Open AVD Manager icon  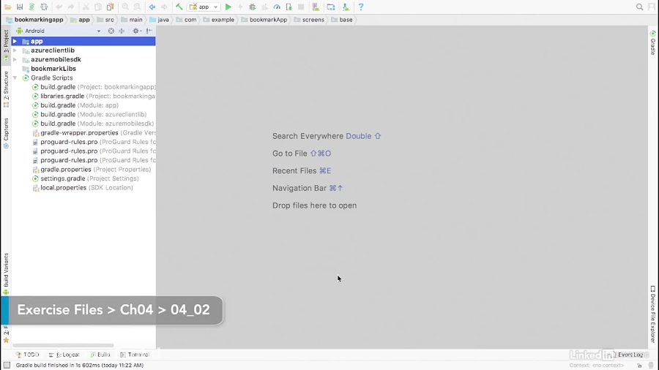pos(316,7)
